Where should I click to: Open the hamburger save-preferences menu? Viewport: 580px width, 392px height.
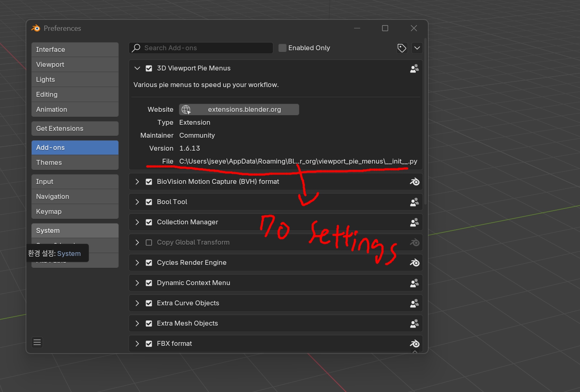click(37, 343)
